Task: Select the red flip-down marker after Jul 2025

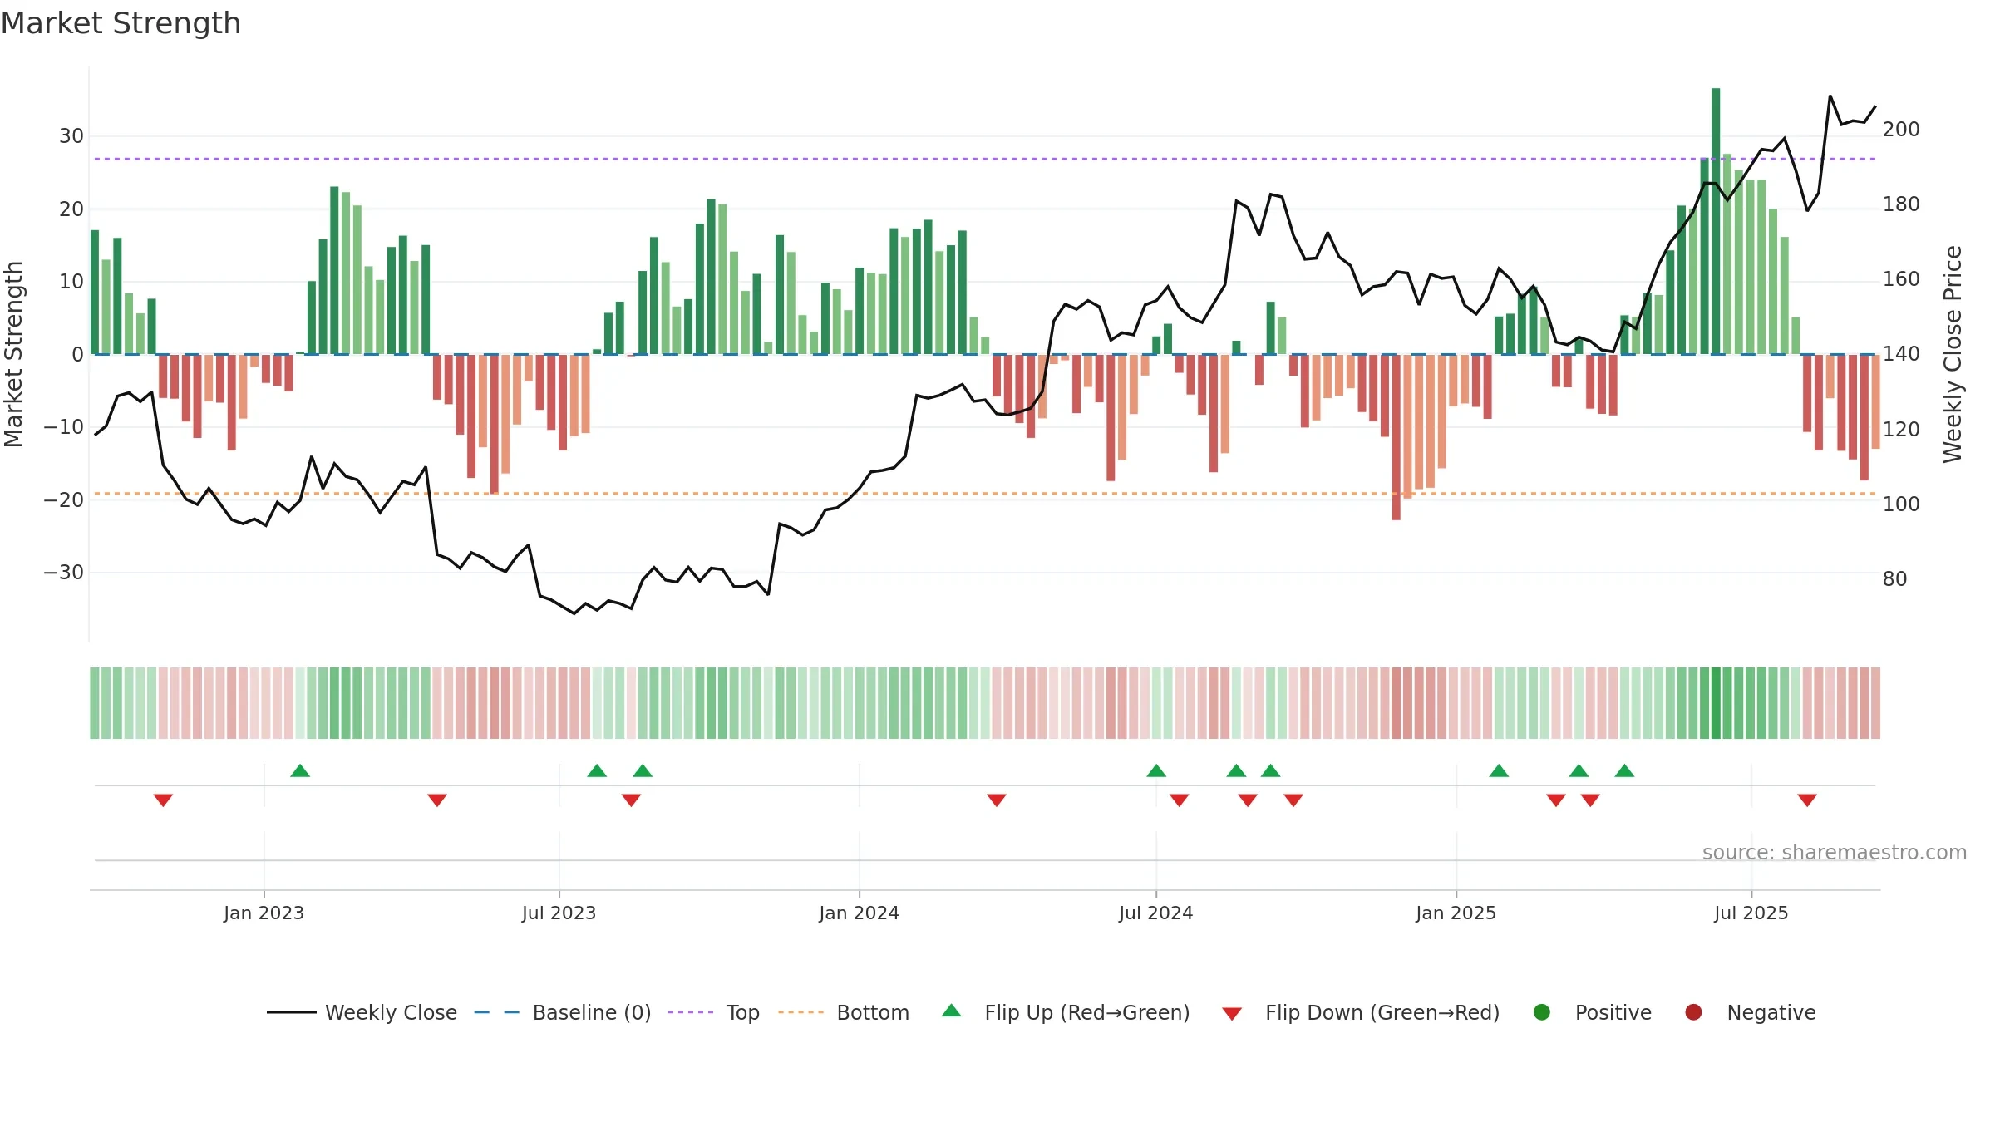Action: click(x=1807, y=800)
